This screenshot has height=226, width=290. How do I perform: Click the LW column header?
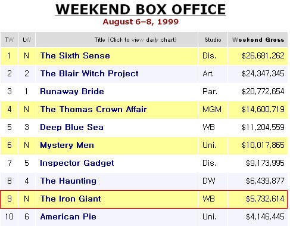click(27, 40)
